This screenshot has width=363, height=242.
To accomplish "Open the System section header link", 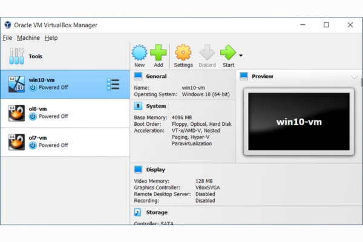I will [156, 106].
